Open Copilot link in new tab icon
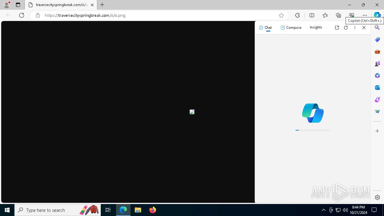The width and height of the screenshot is (384, 216). (337, 28)
